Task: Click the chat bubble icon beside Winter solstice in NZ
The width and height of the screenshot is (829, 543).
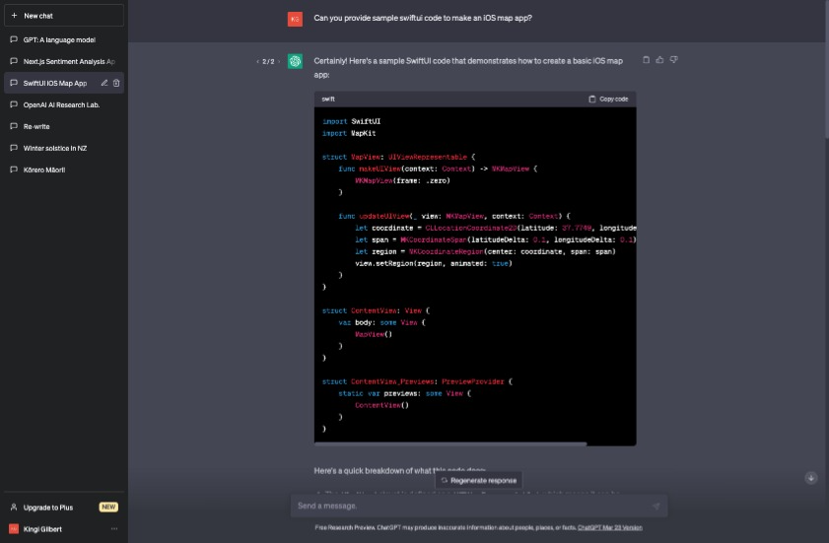Action: coord(14,148)
